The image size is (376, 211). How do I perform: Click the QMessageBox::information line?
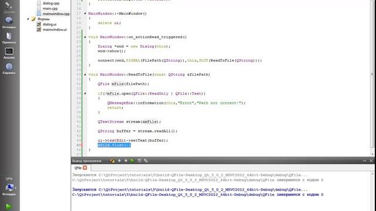click(176, 103)
